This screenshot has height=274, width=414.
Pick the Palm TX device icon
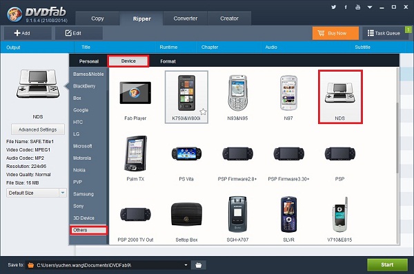tap(135, 158)
